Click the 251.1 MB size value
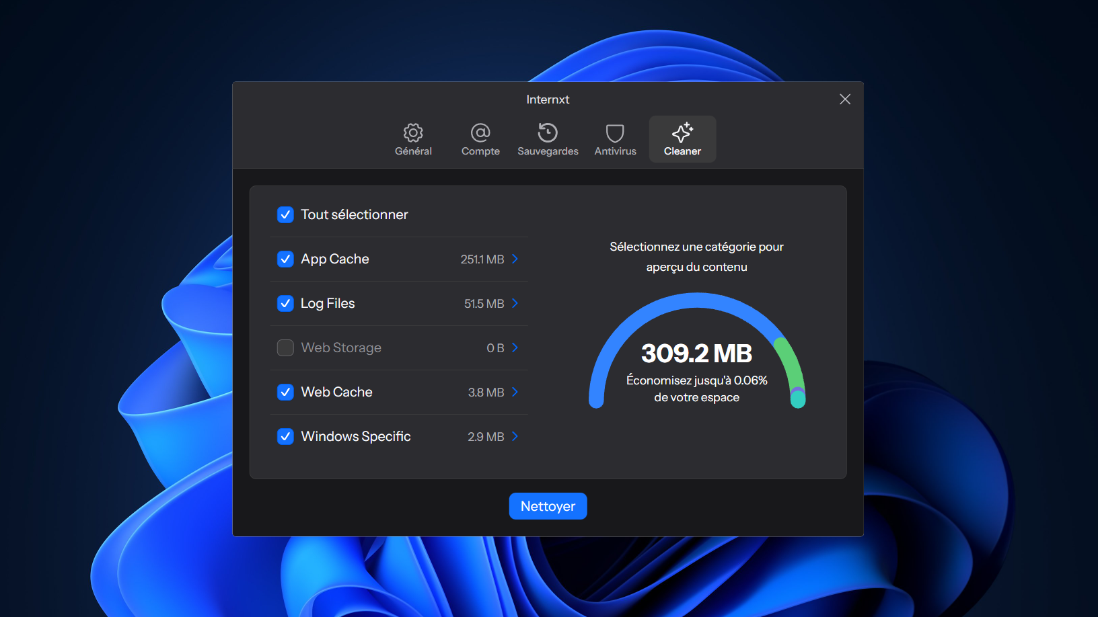 [x=482, y=259]
